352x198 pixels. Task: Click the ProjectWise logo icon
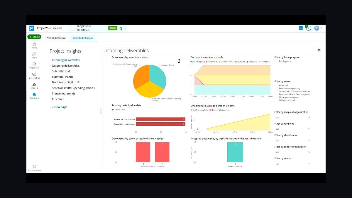coord(31,28)
